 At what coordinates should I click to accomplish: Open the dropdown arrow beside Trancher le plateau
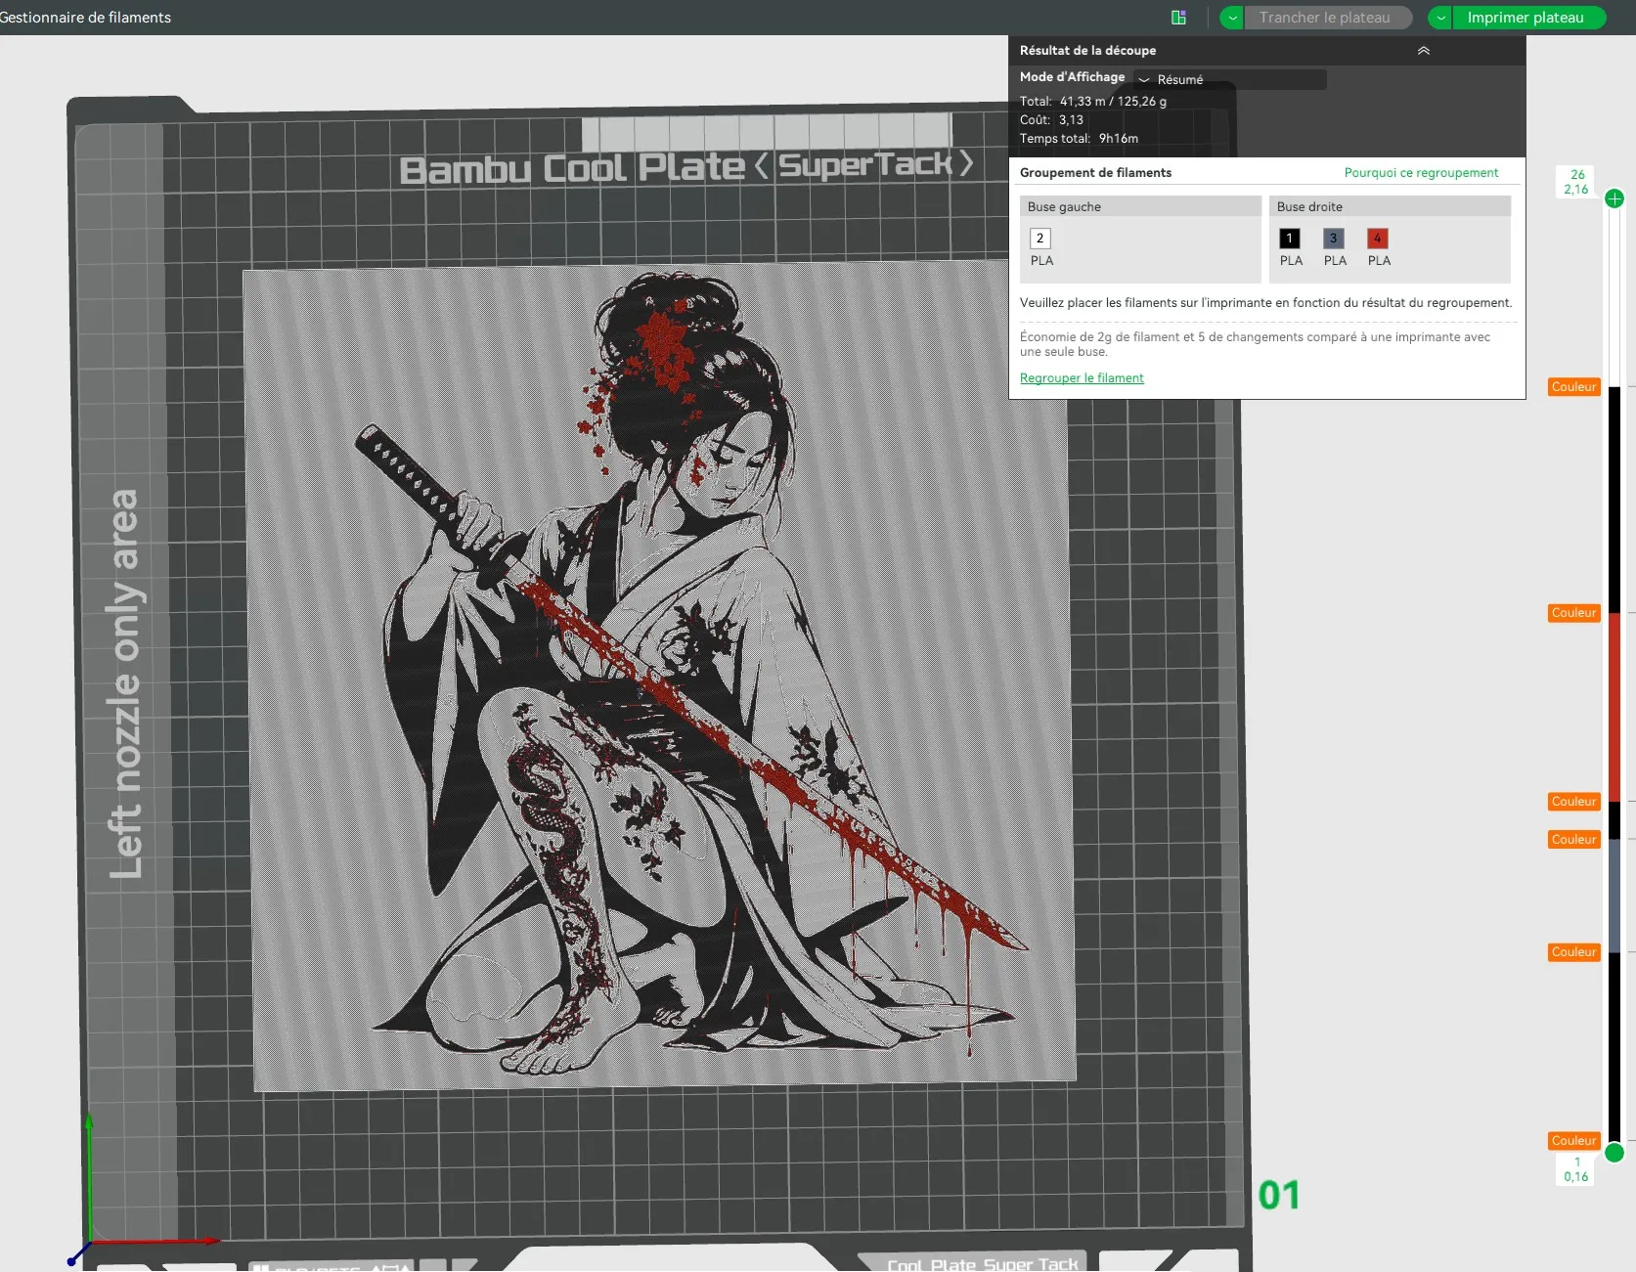point(1232,18)
